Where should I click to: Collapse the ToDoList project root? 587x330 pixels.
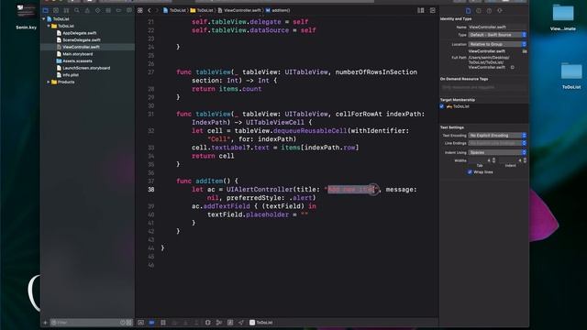44,18
